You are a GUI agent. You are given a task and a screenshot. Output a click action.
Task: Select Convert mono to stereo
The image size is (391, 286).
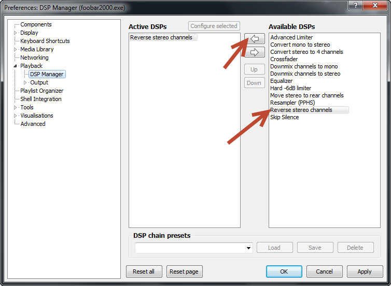300,45
